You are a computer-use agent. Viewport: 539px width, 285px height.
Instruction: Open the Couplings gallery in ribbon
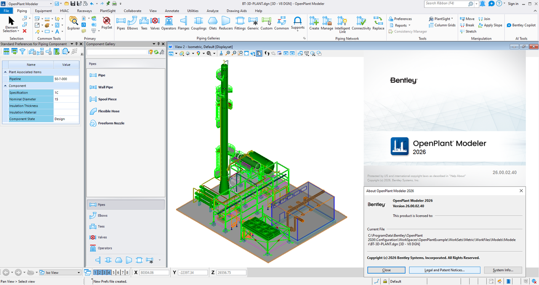coord(199,23)
